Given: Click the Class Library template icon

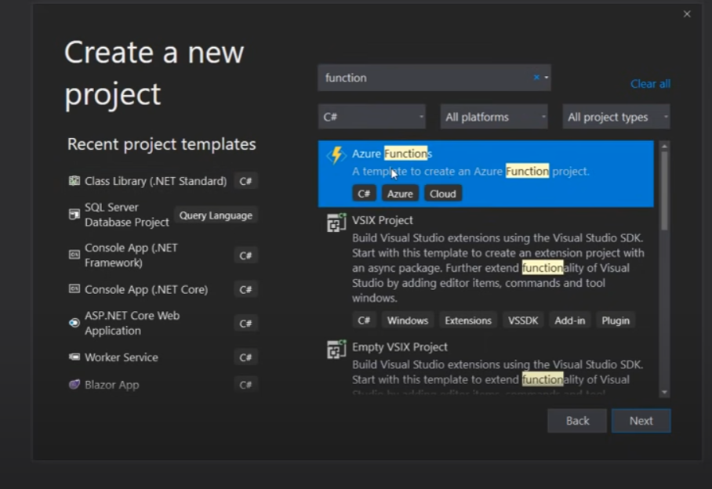Looking at the screenshot, I should tap(74, 180).
